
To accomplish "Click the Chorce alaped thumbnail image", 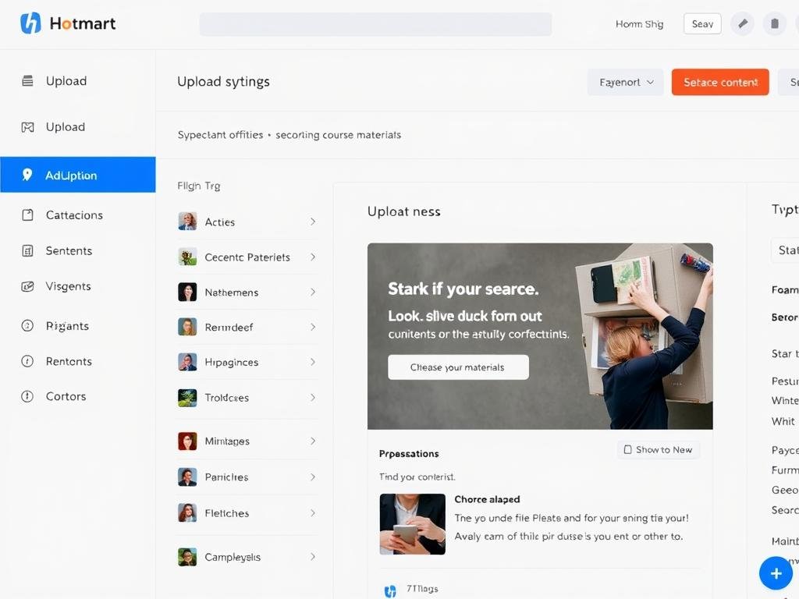I will click(x=412, y=524).
